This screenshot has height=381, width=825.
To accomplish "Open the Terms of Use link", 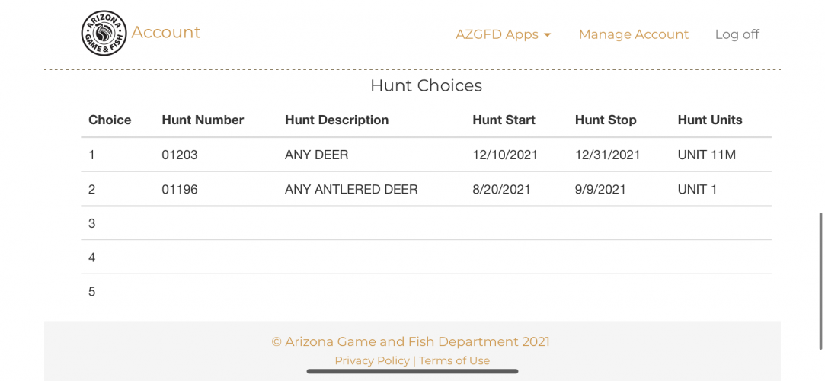I will coord(454,360).
